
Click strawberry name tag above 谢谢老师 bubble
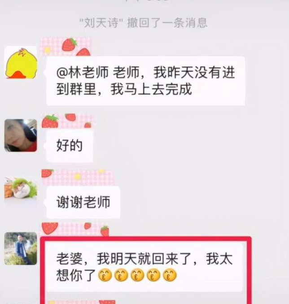pos(78,178)
